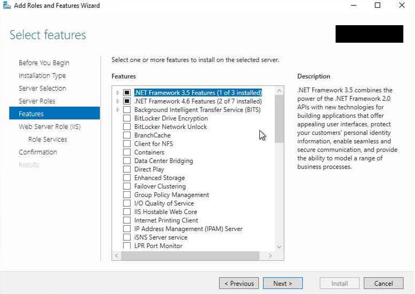The height and width of the screenshot is (294, 415).
Task: Cancel the wizard
Action: coord(384,283)
